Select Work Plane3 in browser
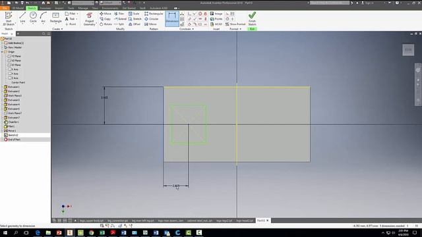 tap(13, 95)
